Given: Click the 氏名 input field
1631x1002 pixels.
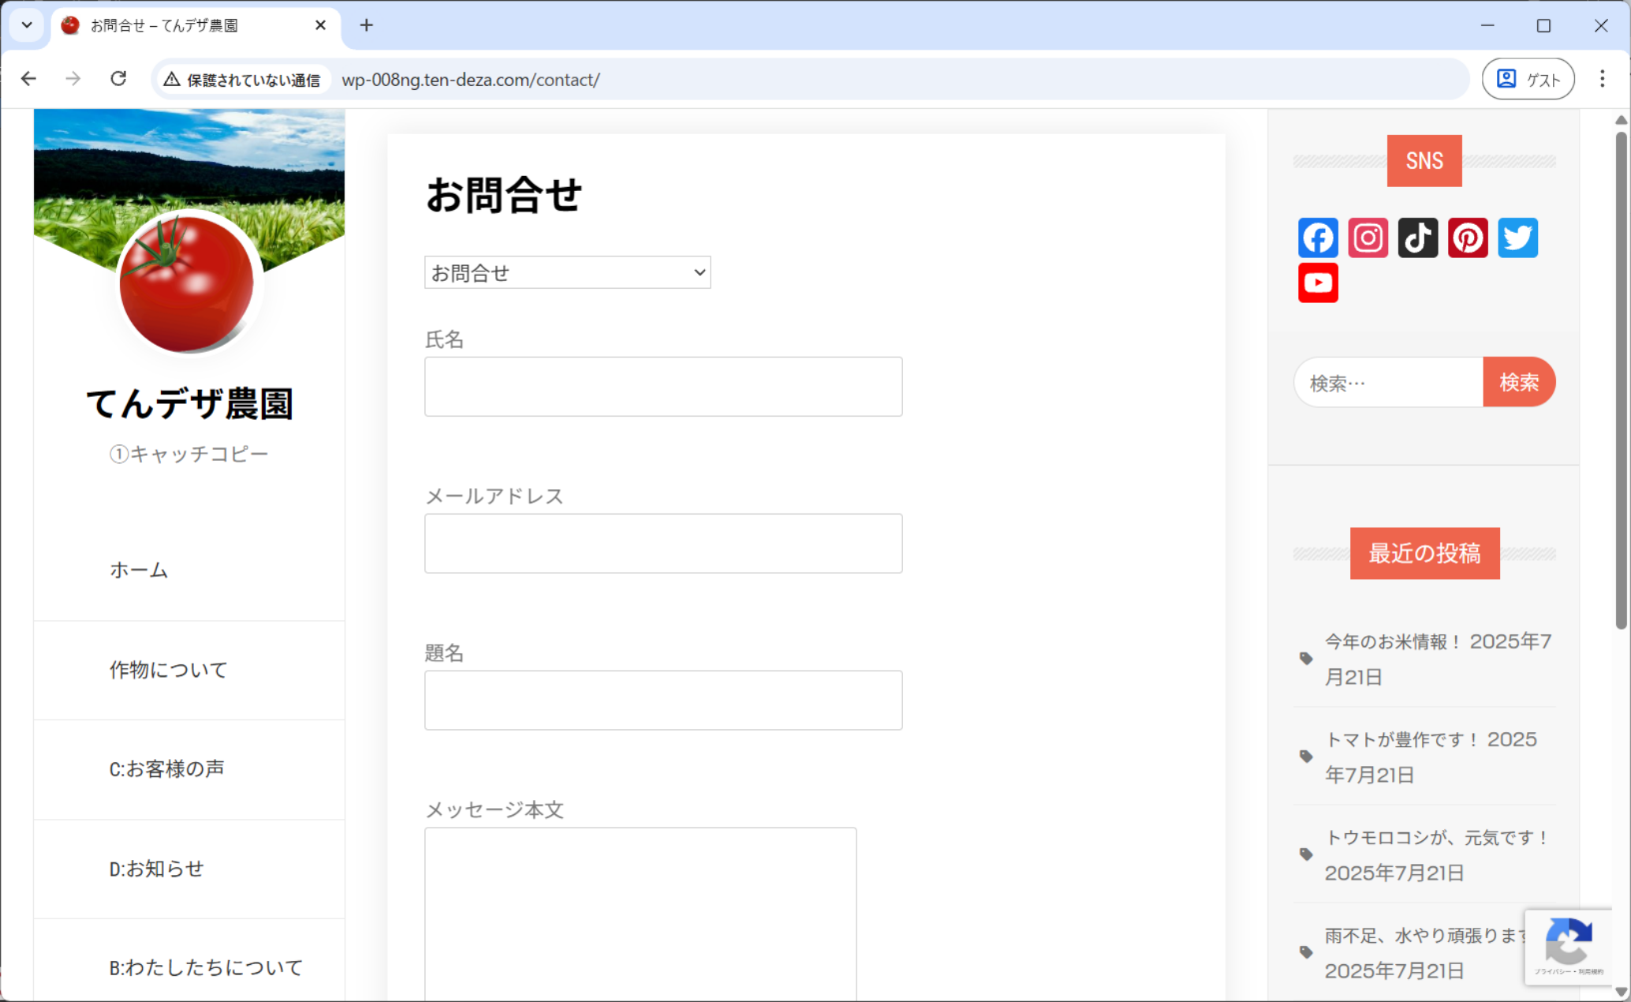Looking at the screenshot, I should click(x=662, y=387).
